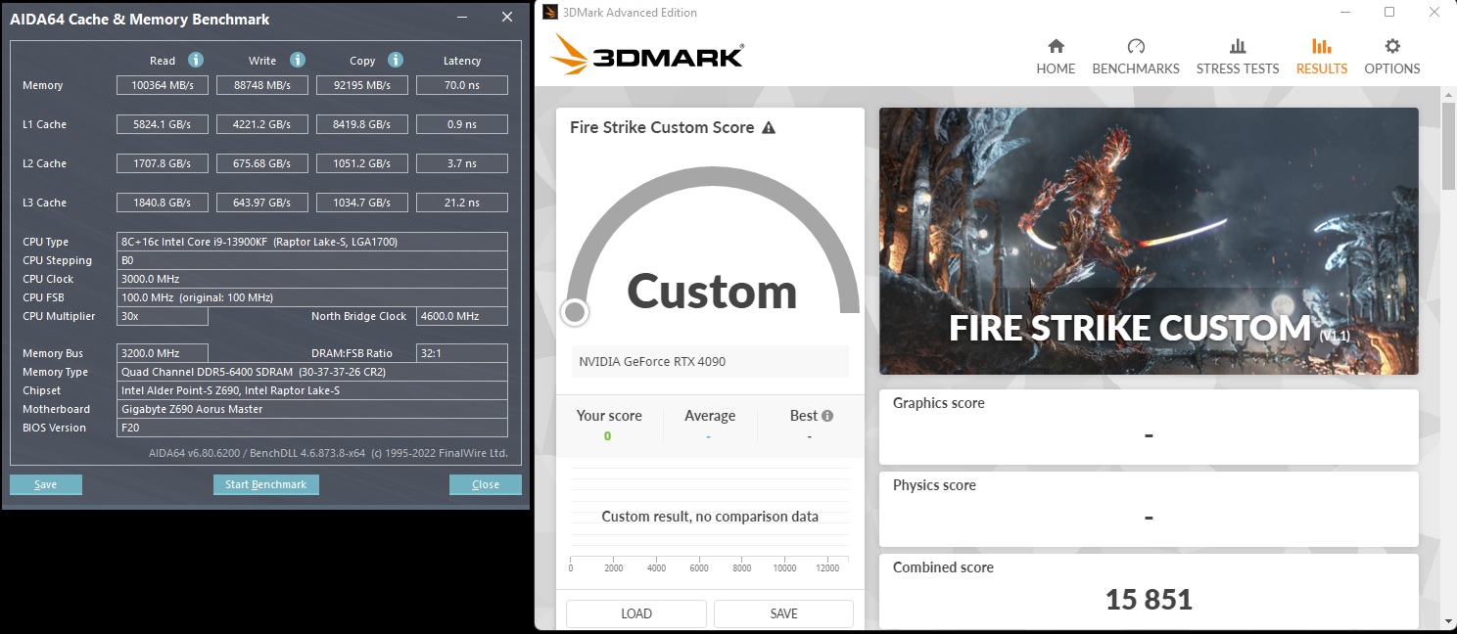Viewport: 1457px width, 634px height.
Task: Select Memory Latency value 70.0 ns
Action: (462, 85)
